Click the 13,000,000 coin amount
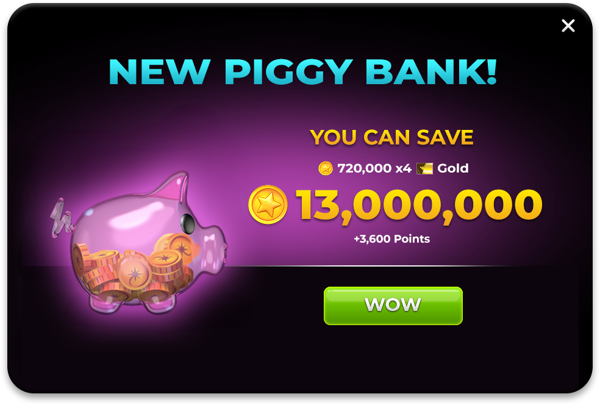600x405 pixels. pyautogui.click(x=420, y=206)
